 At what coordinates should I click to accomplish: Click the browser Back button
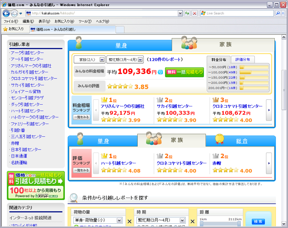[x=6, y=13]
